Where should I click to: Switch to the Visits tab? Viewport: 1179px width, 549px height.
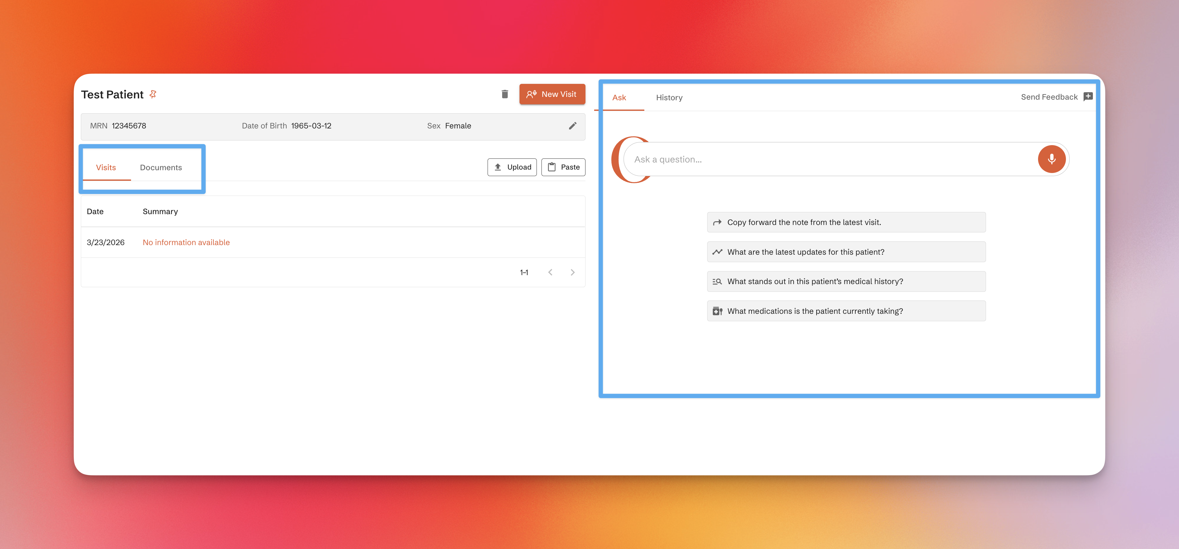click(x=106, y=168)
